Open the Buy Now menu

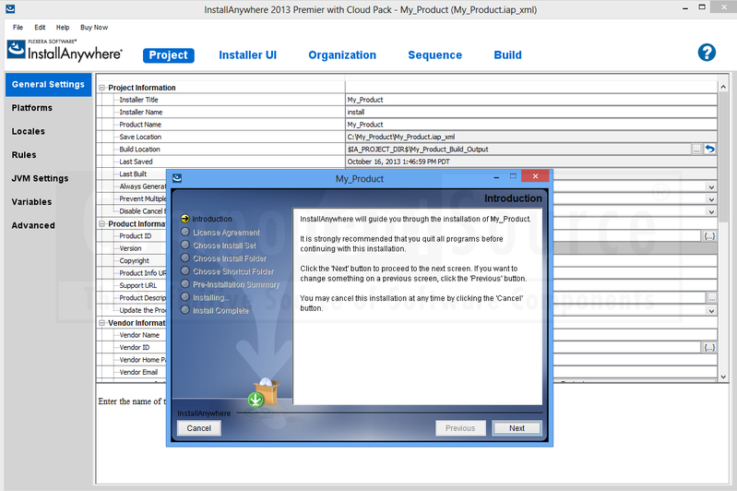click(x=94, y=28)
